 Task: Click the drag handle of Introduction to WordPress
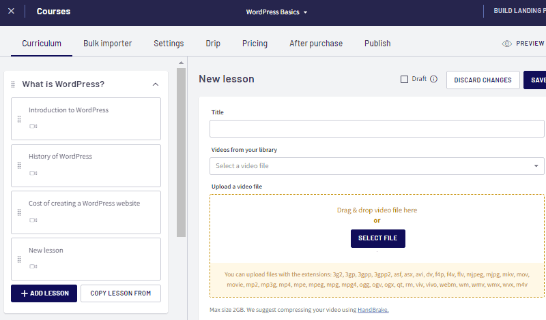pyautogui.click(x=19, y=119)
